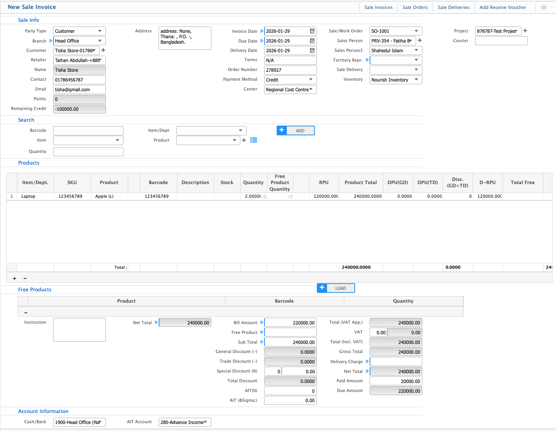Click plus icon beside Project field
Screen dimensions: 556x431
coord(525,31)
